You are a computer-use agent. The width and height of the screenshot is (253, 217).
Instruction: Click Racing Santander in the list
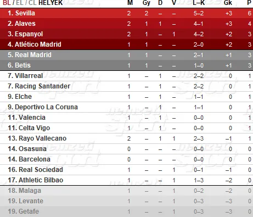126,86
